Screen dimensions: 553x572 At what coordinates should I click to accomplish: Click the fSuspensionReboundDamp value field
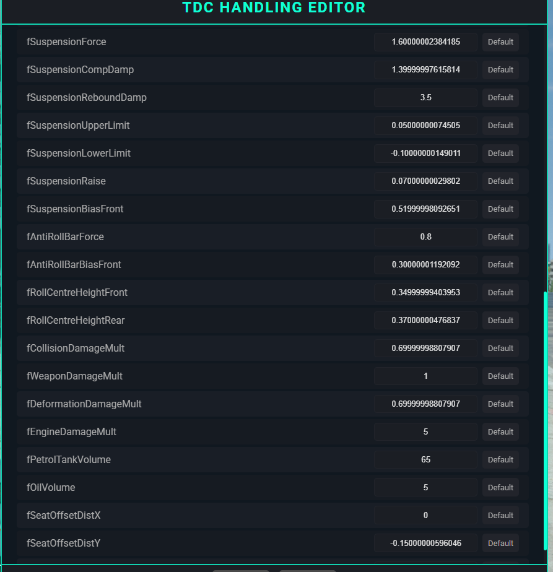425,98
